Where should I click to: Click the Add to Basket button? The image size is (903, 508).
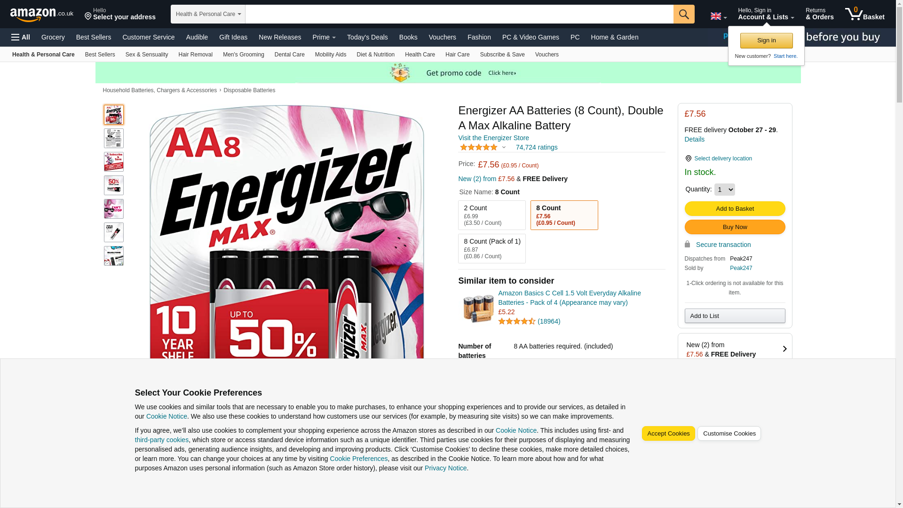click(x=735, y=209)
